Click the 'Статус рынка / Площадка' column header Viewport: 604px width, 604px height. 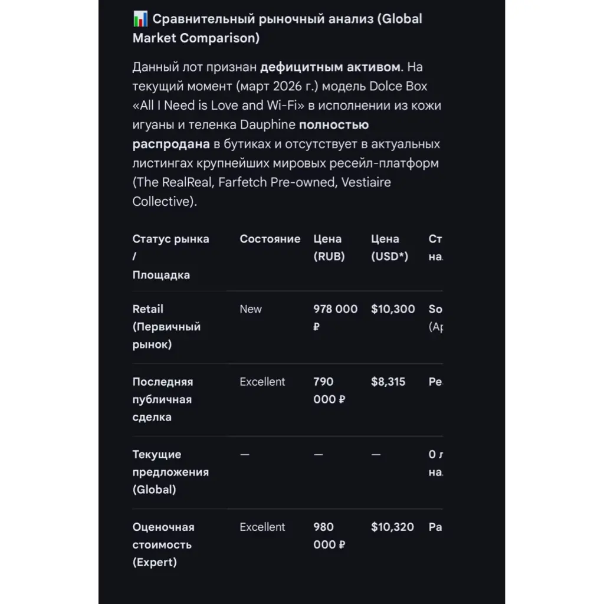170,257
